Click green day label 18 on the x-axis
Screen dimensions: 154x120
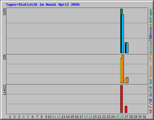pyautogui.click(x=86, y=117)
